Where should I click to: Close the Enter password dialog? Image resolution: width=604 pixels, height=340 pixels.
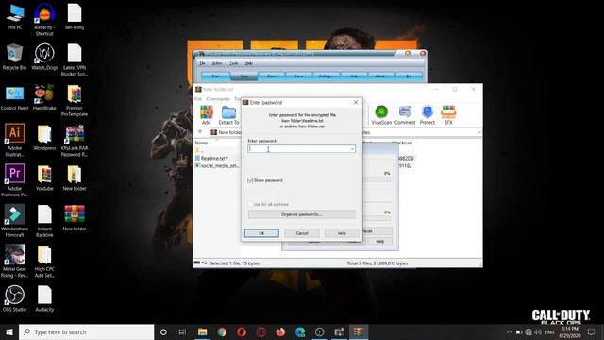coord(356,102)
